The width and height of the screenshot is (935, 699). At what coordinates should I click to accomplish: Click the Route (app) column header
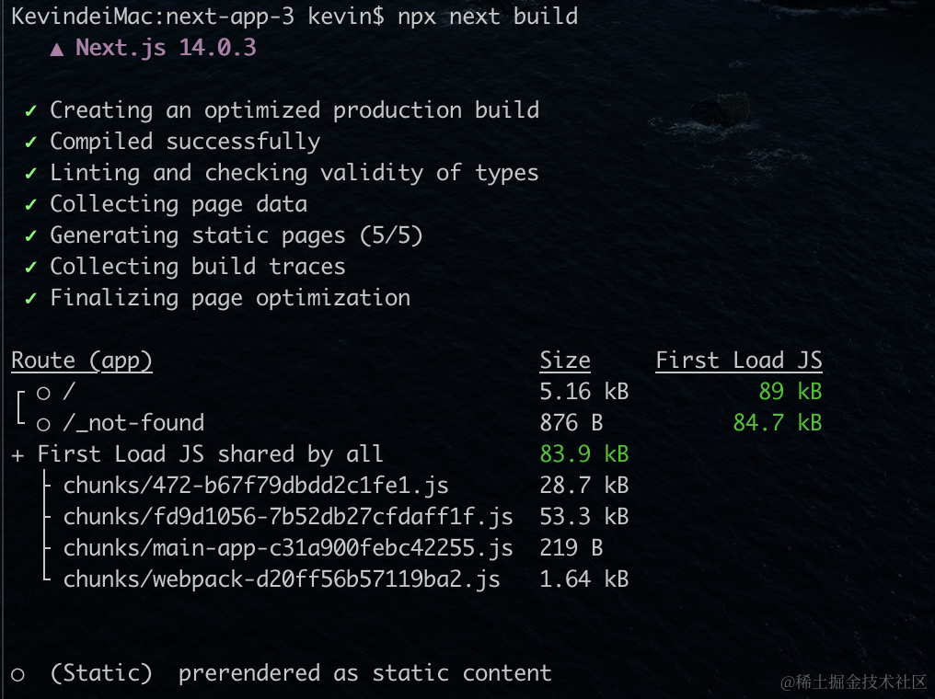coord(82,361)
